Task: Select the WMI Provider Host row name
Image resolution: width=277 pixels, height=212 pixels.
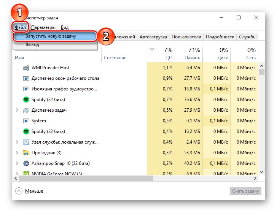Action: (51, 68)
